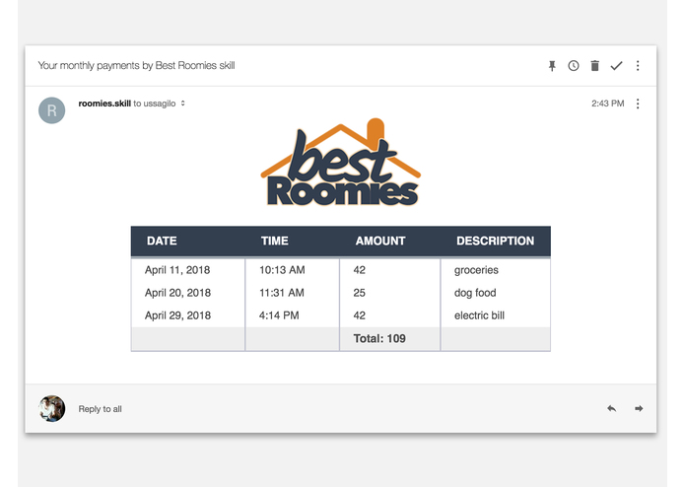Delete email with trash icon
Image resolution: width=685 pixels, height=487 pixels.
[594, 66]
